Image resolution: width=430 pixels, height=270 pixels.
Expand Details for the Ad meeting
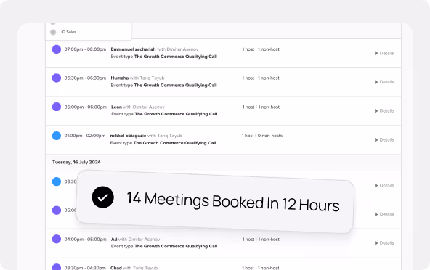(x=384, y=243)
